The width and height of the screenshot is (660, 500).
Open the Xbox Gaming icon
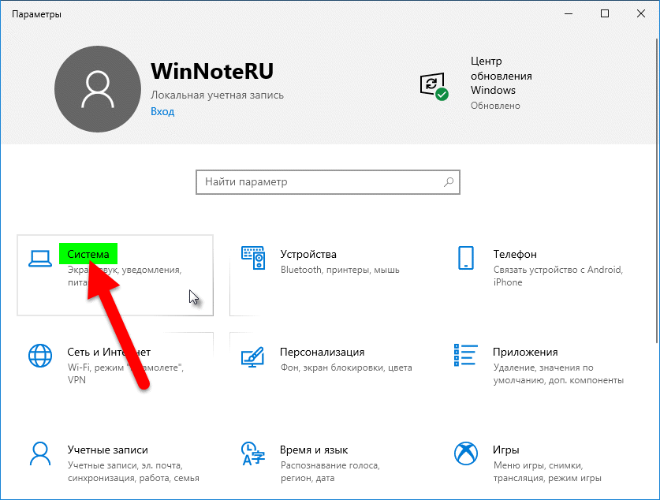click(x=465, y=453)
